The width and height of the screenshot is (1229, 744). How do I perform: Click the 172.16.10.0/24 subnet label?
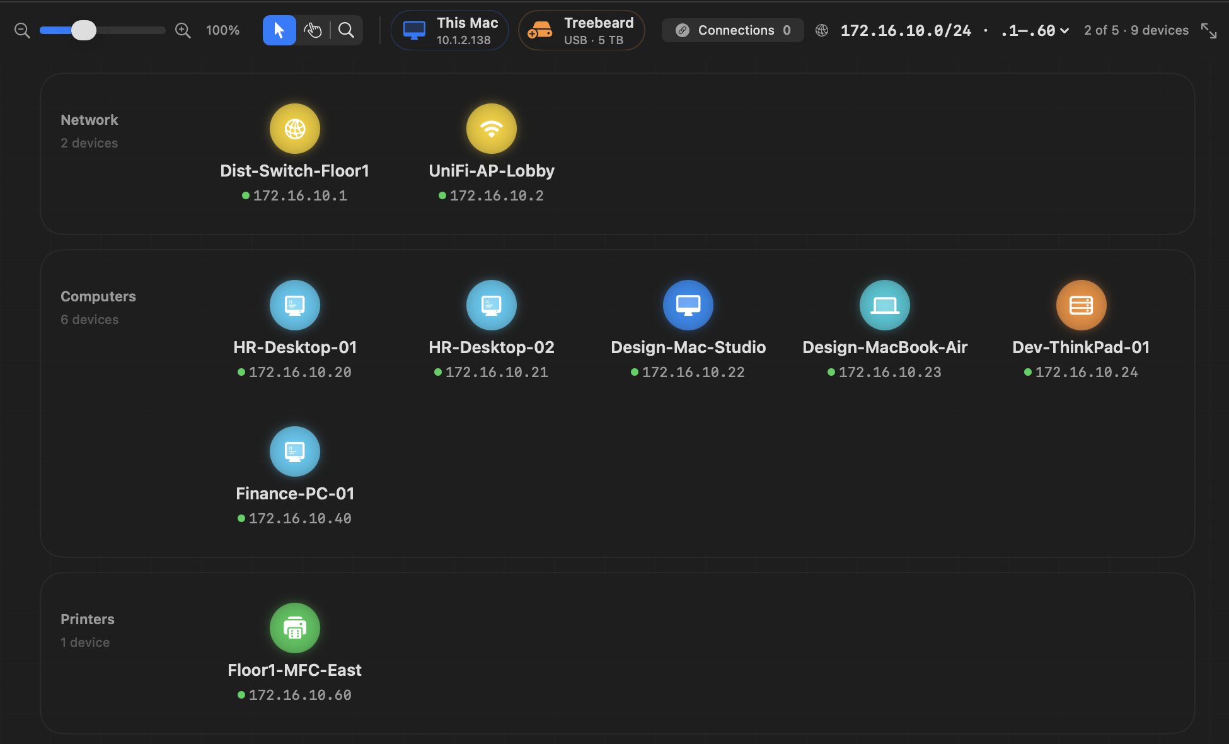(x=906, y=30)
